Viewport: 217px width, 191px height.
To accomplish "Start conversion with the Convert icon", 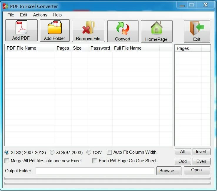I will pos(123,31).
